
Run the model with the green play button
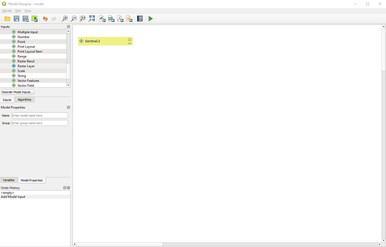[x=151, y=19]
